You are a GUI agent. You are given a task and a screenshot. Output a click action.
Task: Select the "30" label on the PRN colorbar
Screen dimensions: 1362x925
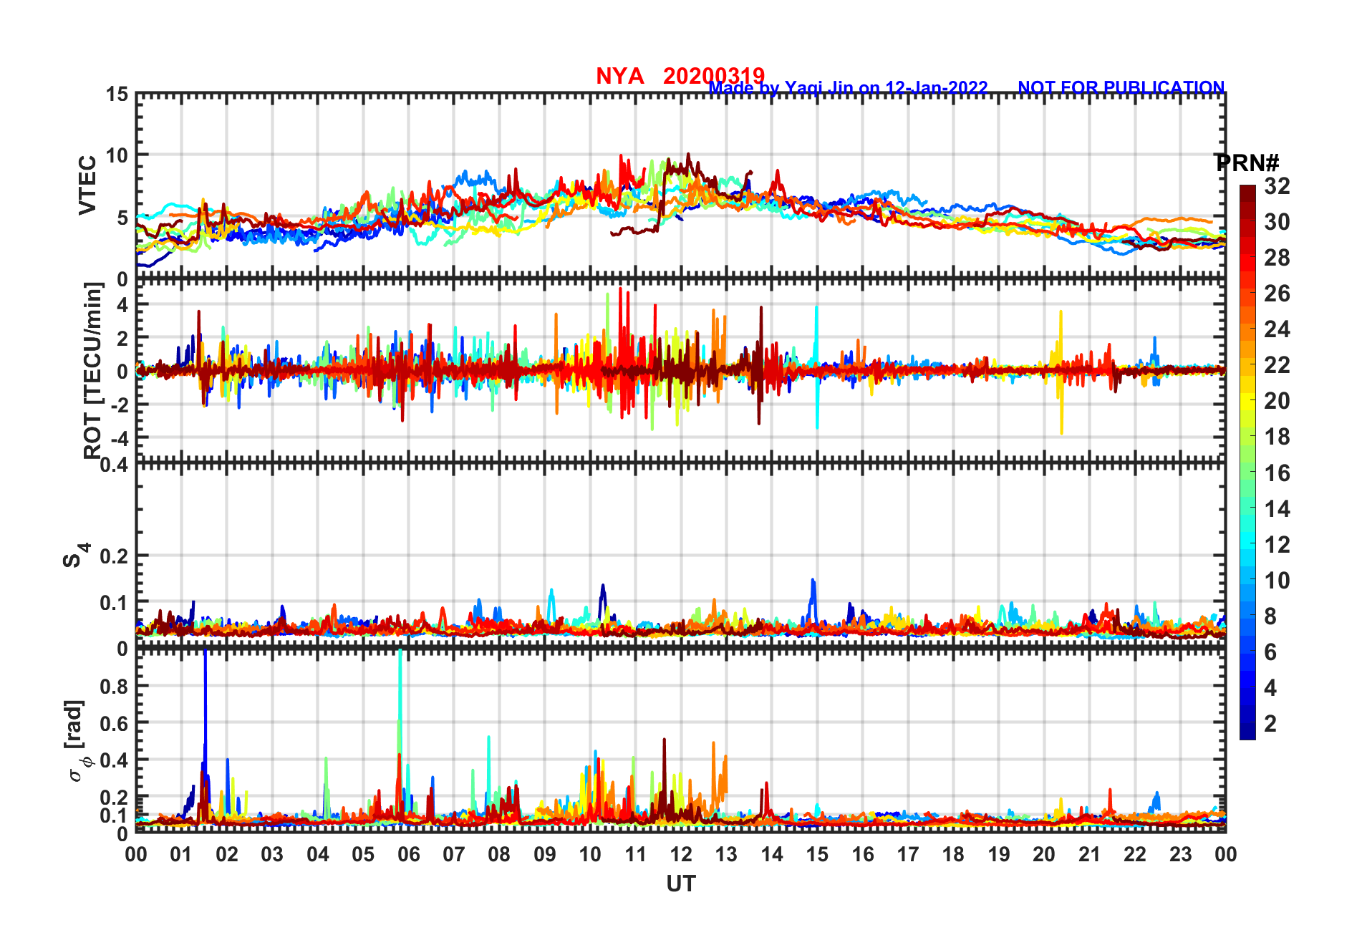pos(1277,222)
